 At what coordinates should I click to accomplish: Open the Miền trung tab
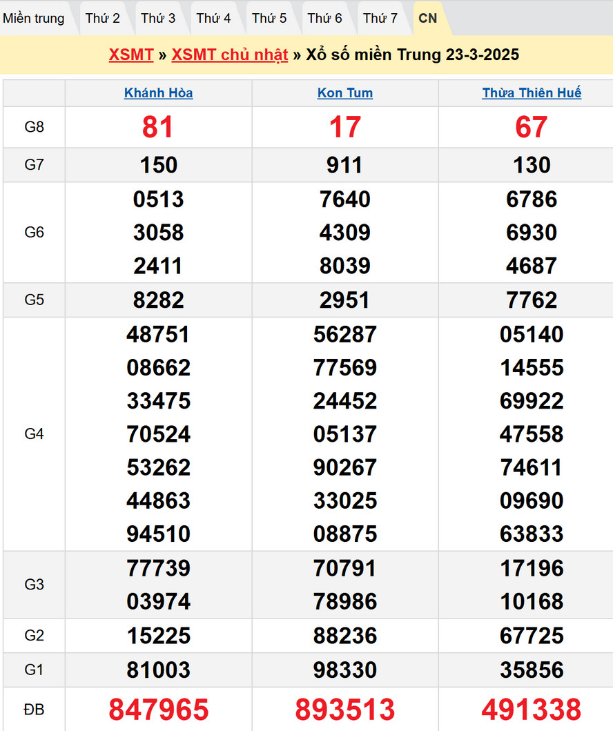[33, 19]
